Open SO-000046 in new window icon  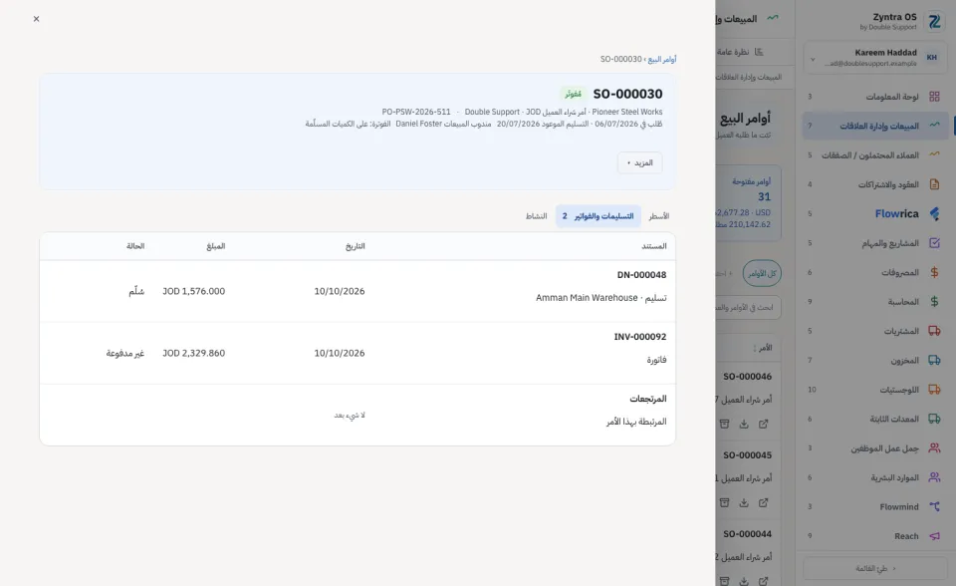764,424
